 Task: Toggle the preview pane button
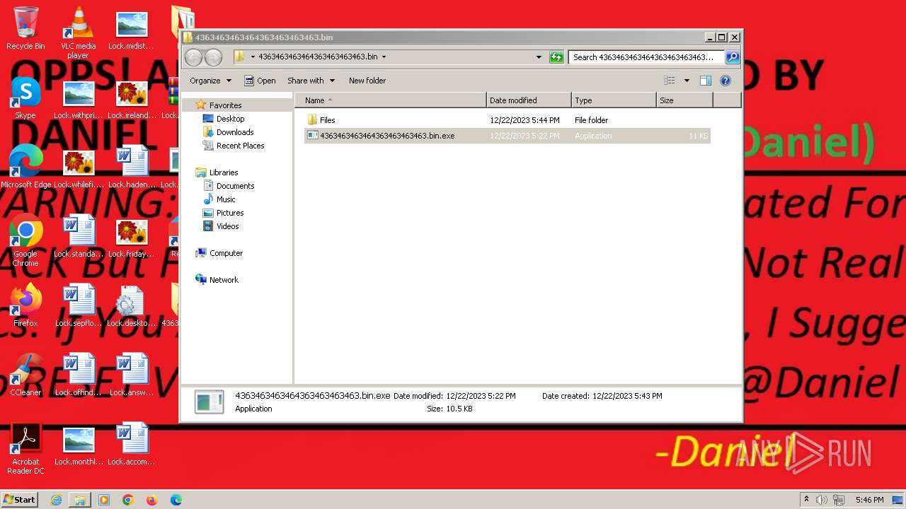705,81
